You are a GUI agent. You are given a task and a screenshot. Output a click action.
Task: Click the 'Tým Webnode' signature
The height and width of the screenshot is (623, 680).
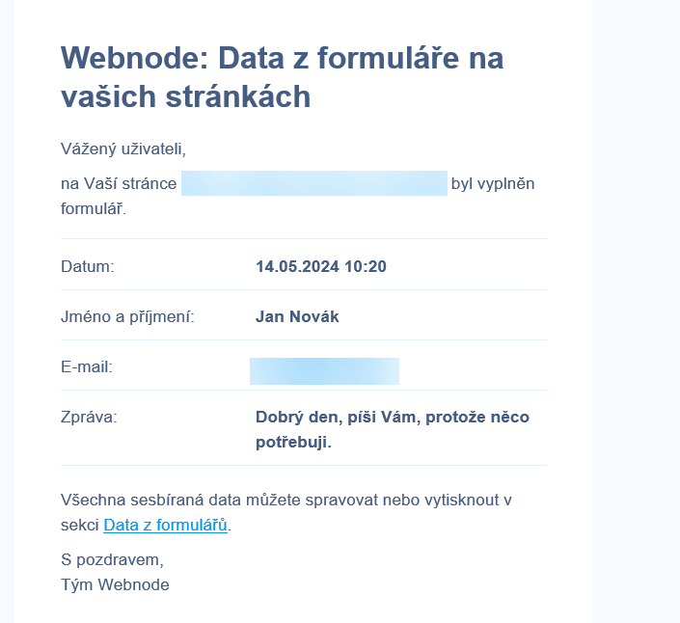[x=115, y=584]
